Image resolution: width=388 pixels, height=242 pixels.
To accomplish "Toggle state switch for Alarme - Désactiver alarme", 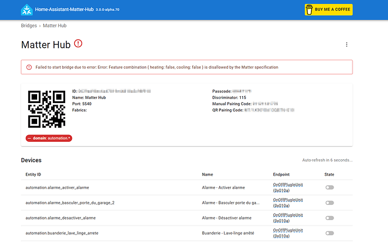I will 330,218.
